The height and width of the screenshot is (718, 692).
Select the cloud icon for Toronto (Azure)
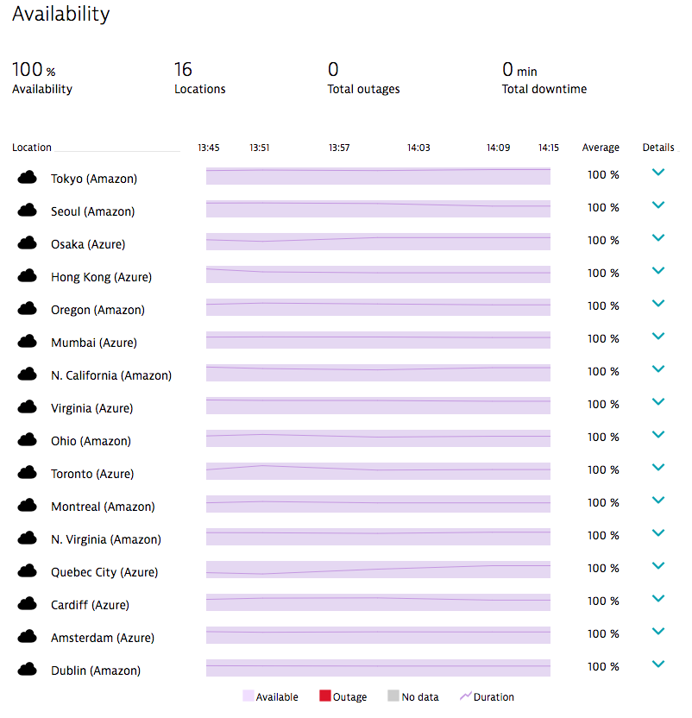point(27,472)
